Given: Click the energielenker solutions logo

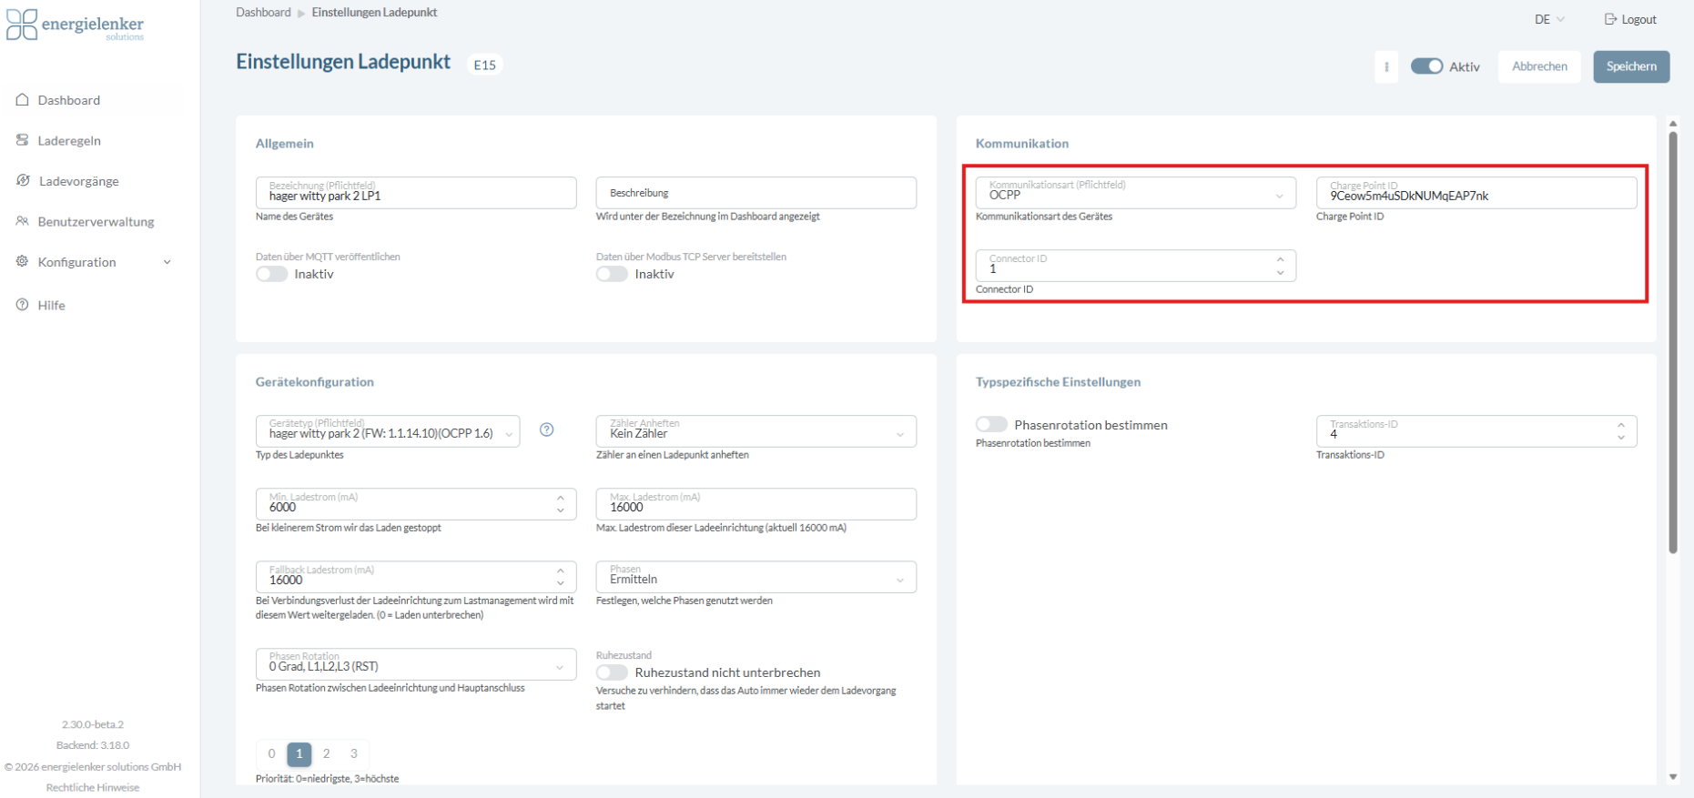Looking at the screenshot, I should (x=76, y=25).
